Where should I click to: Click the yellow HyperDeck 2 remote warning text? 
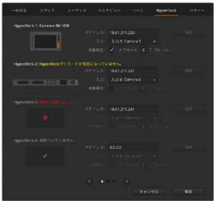(80, 64)
